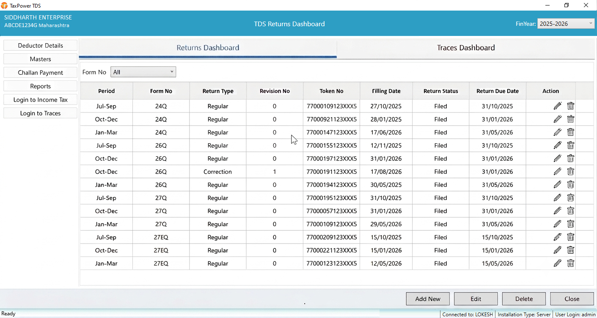Viewport: 597px width, 318px height.
Task: Open edit pencil for Jul-Sep 26Q row
Action: pyautogui.click(x=558, y=145)
